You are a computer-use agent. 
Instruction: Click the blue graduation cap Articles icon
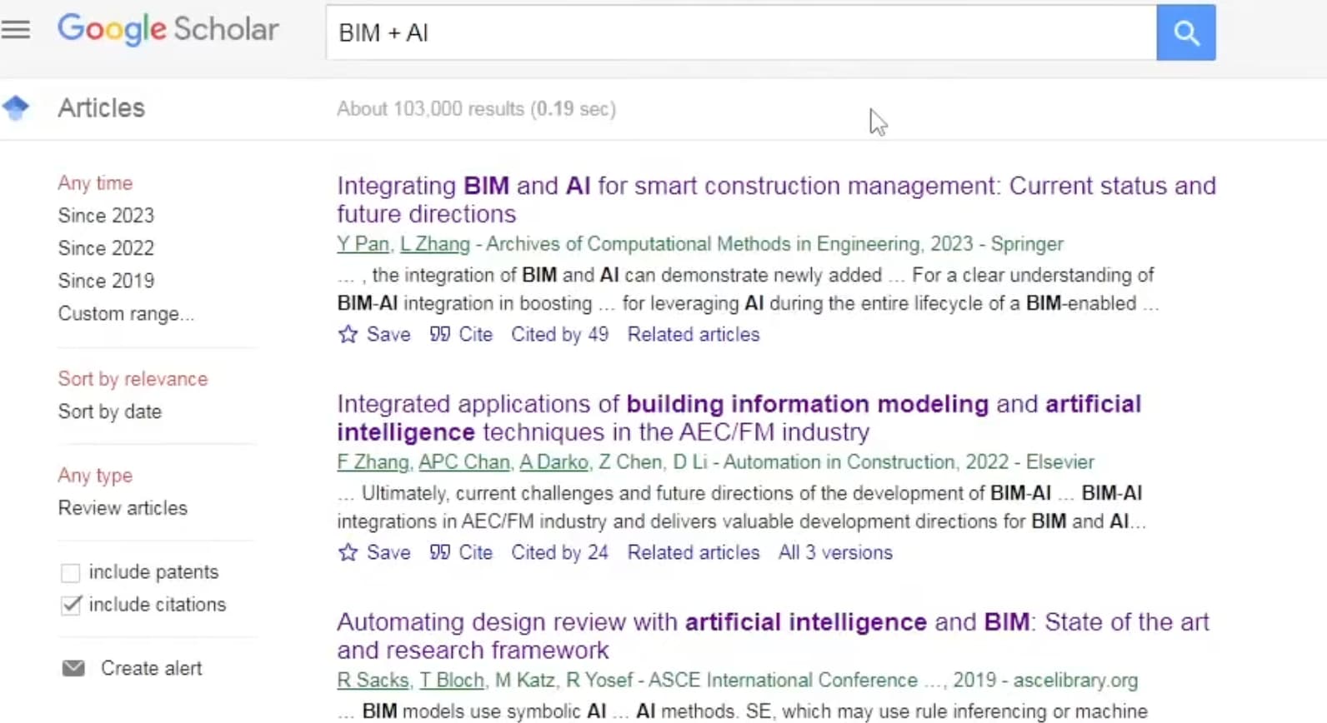pos(16,107)
